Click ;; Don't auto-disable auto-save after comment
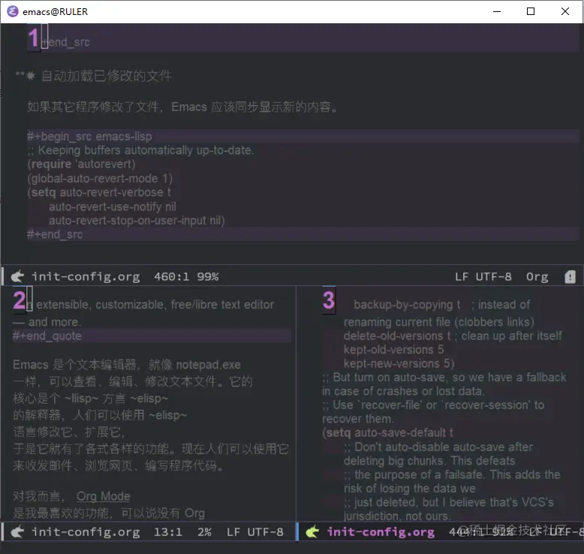The height and width of the screenshot is (554, 584). [438, 447]
